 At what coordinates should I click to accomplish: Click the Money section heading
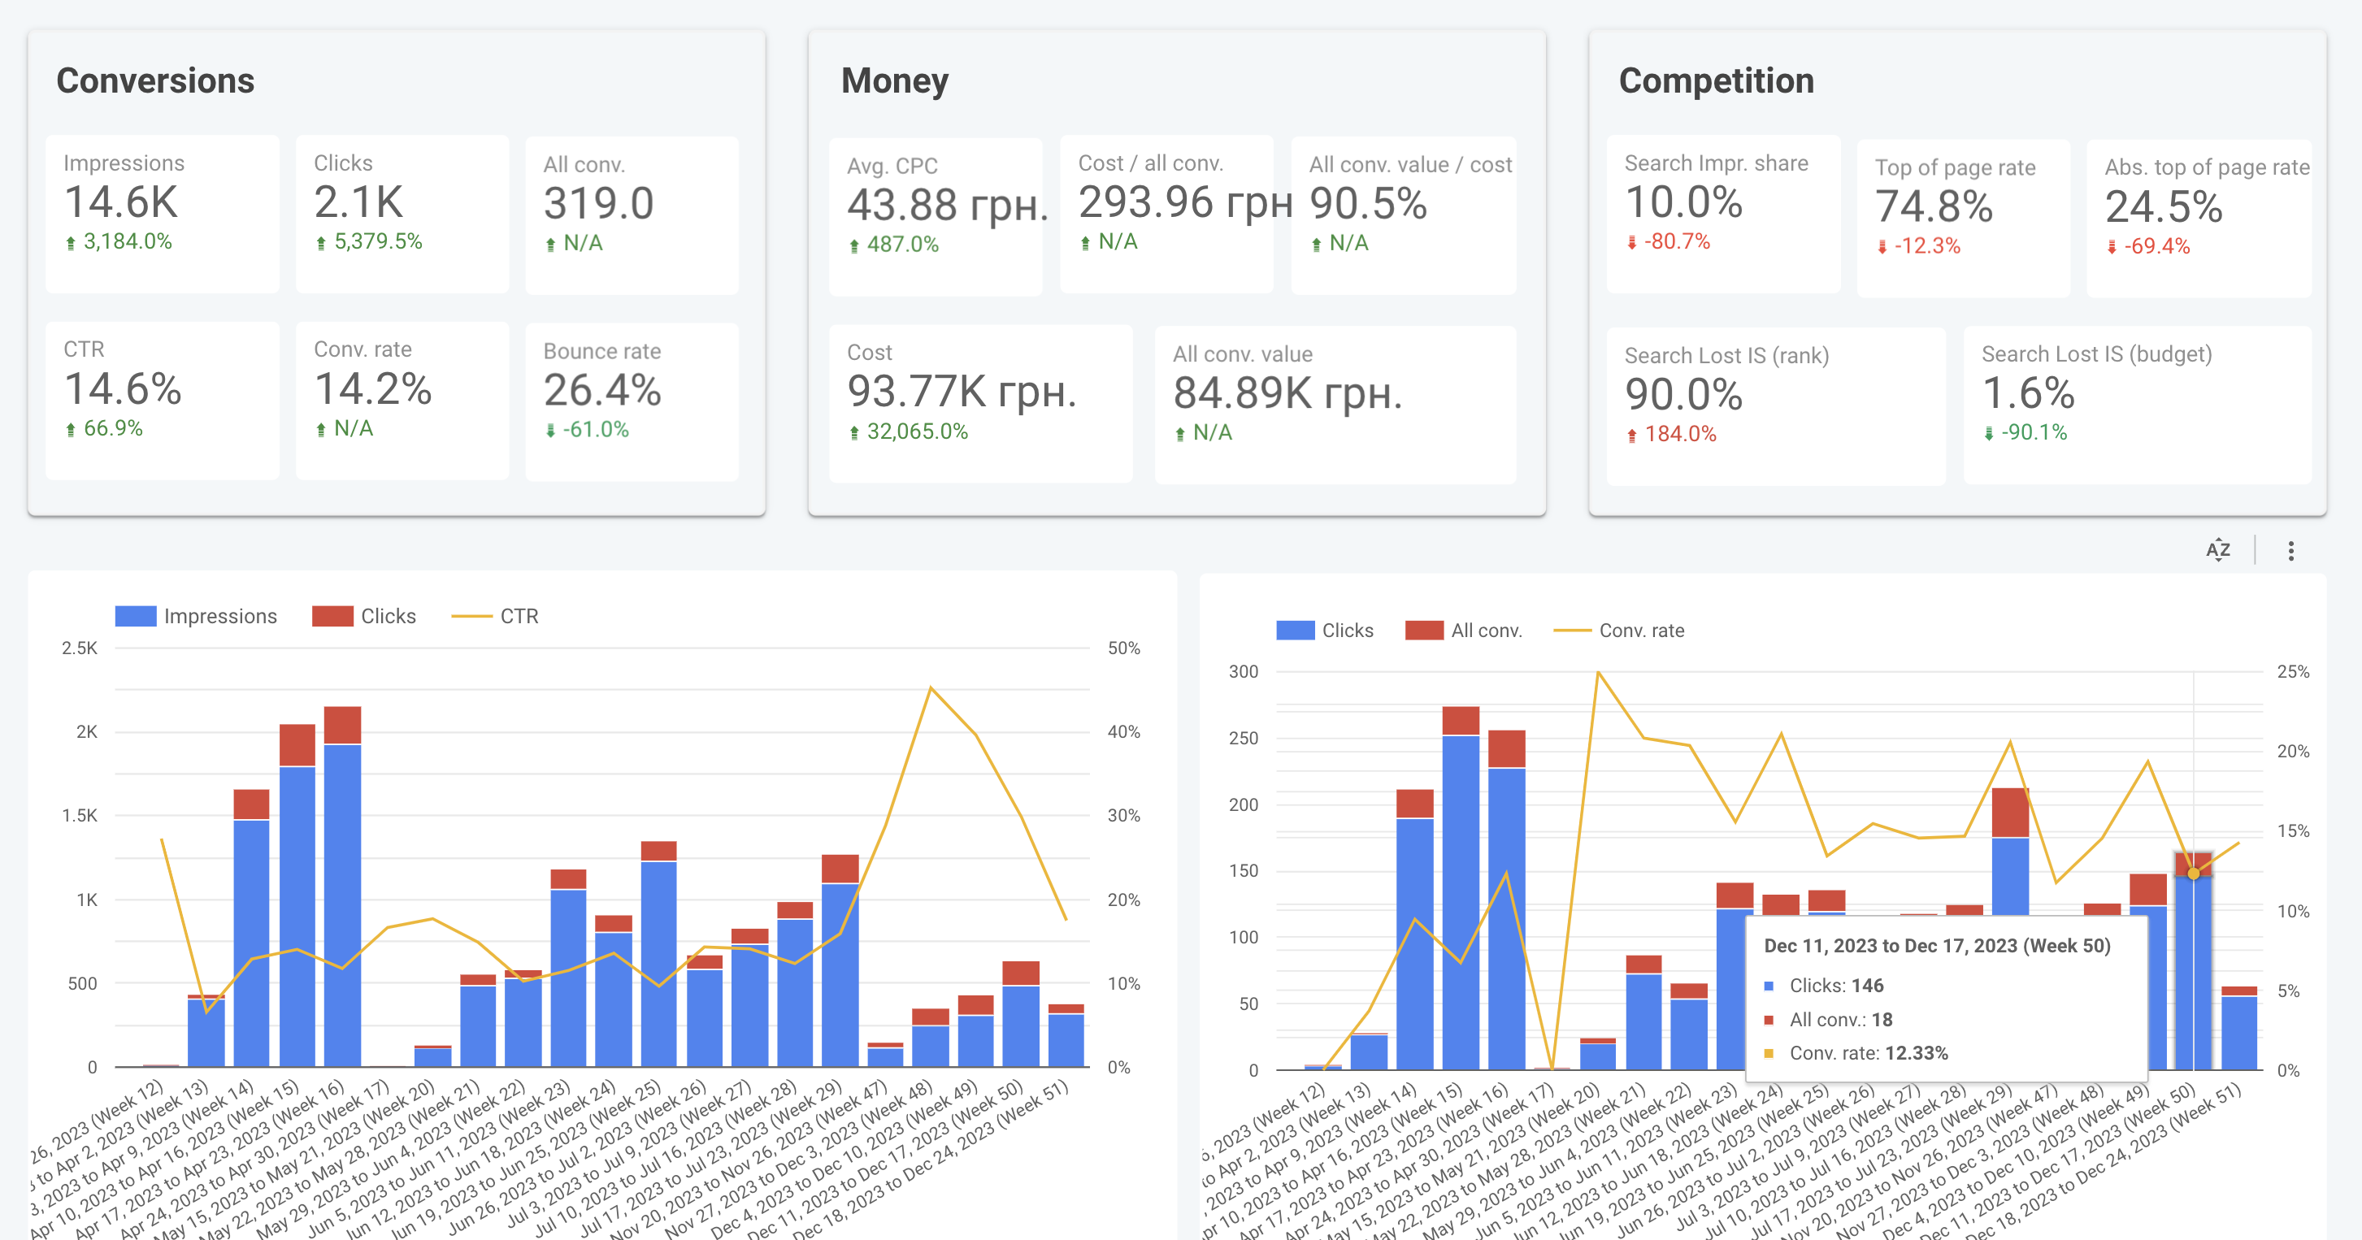coord(895,80)
